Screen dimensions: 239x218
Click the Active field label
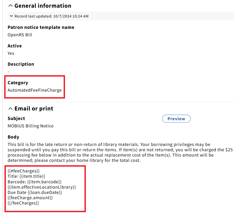tap(15, 46)
